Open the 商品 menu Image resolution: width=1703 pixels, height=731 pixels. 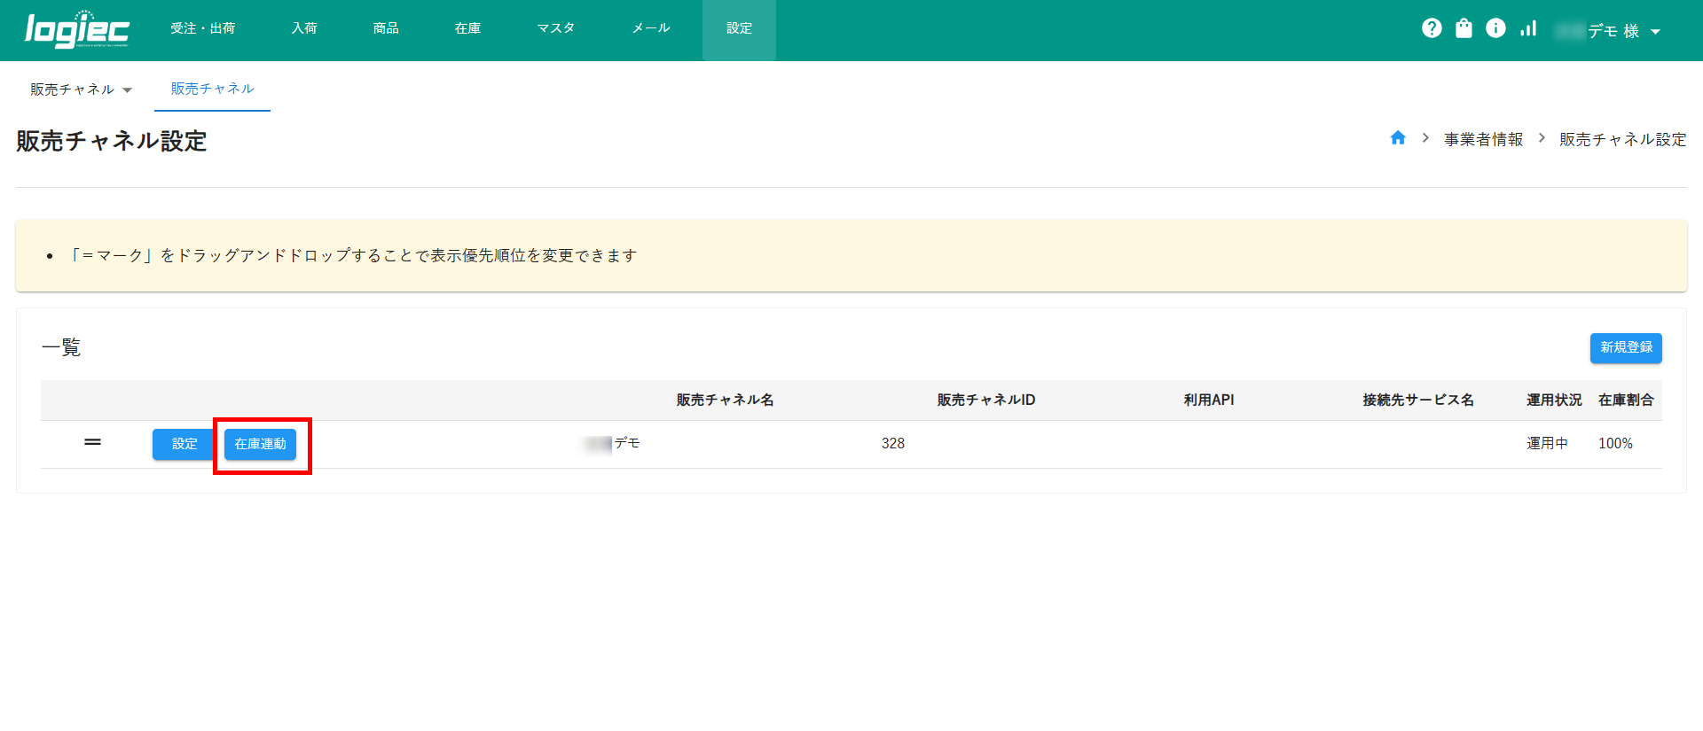coord(386,28)
